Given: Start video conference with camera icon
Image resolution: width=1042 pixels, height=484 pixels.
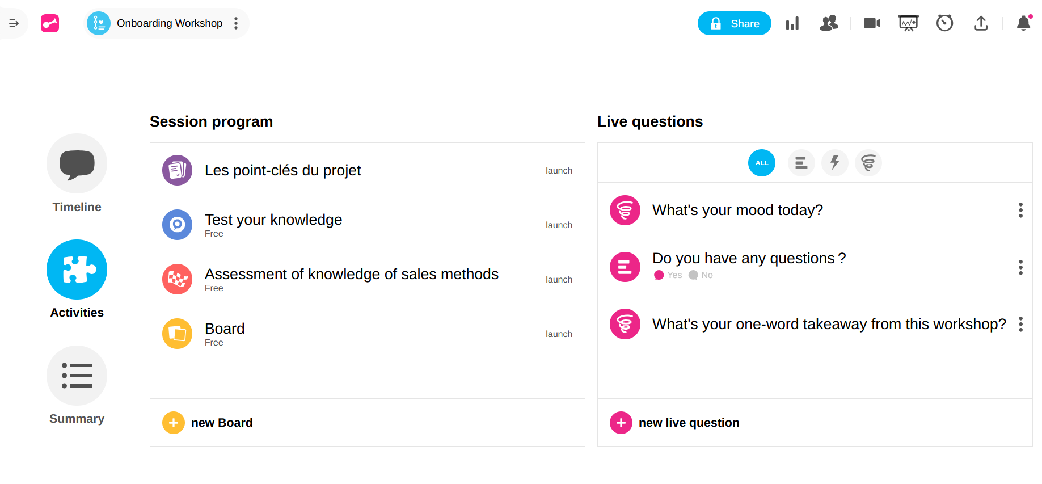Looking at the screenshot, I should (872, 23).
